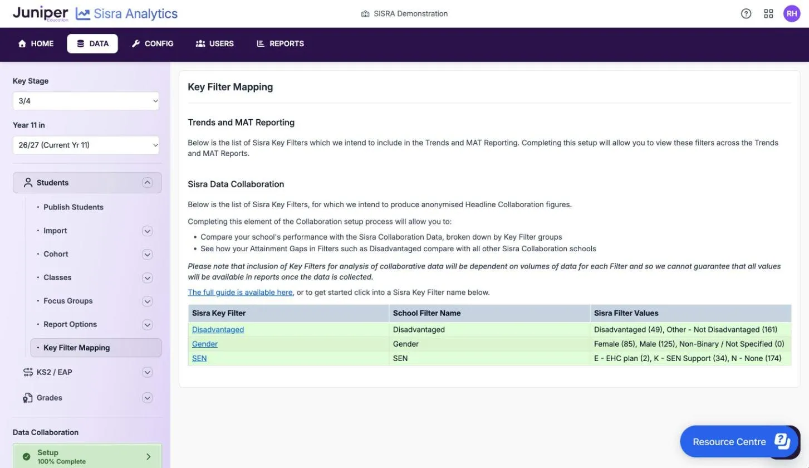Click 'Disadvantaged (49), Other' values cell
This screenshot has width=809, height=468.
[x=690, y=330]
